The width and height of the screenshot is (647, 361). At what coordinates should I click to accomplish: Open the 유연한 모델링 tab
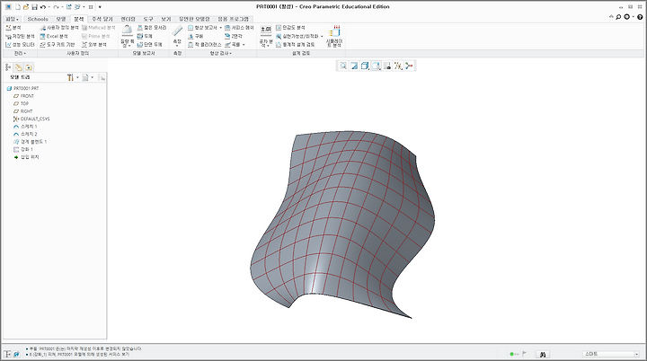point(194,19)
